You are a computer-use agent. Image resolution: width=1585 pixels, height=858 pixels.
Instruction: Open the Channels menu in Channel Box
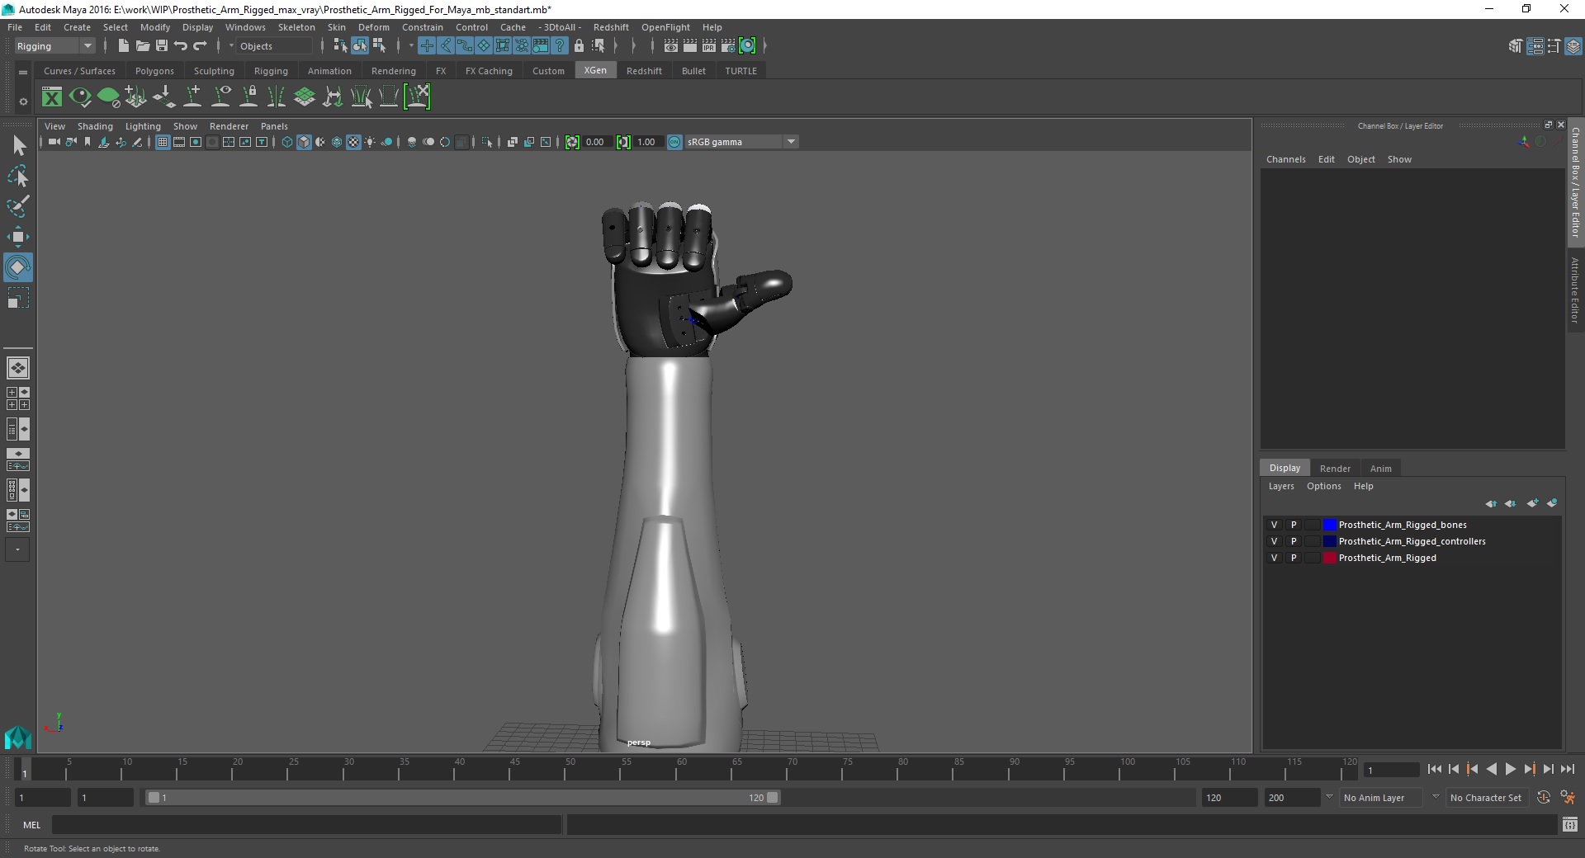pos(1285,159)
